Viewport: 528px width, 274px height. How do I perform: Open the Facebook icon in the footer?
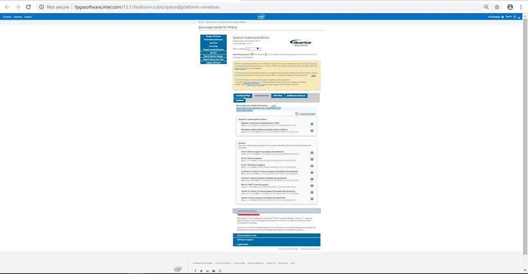click(195, 271)
